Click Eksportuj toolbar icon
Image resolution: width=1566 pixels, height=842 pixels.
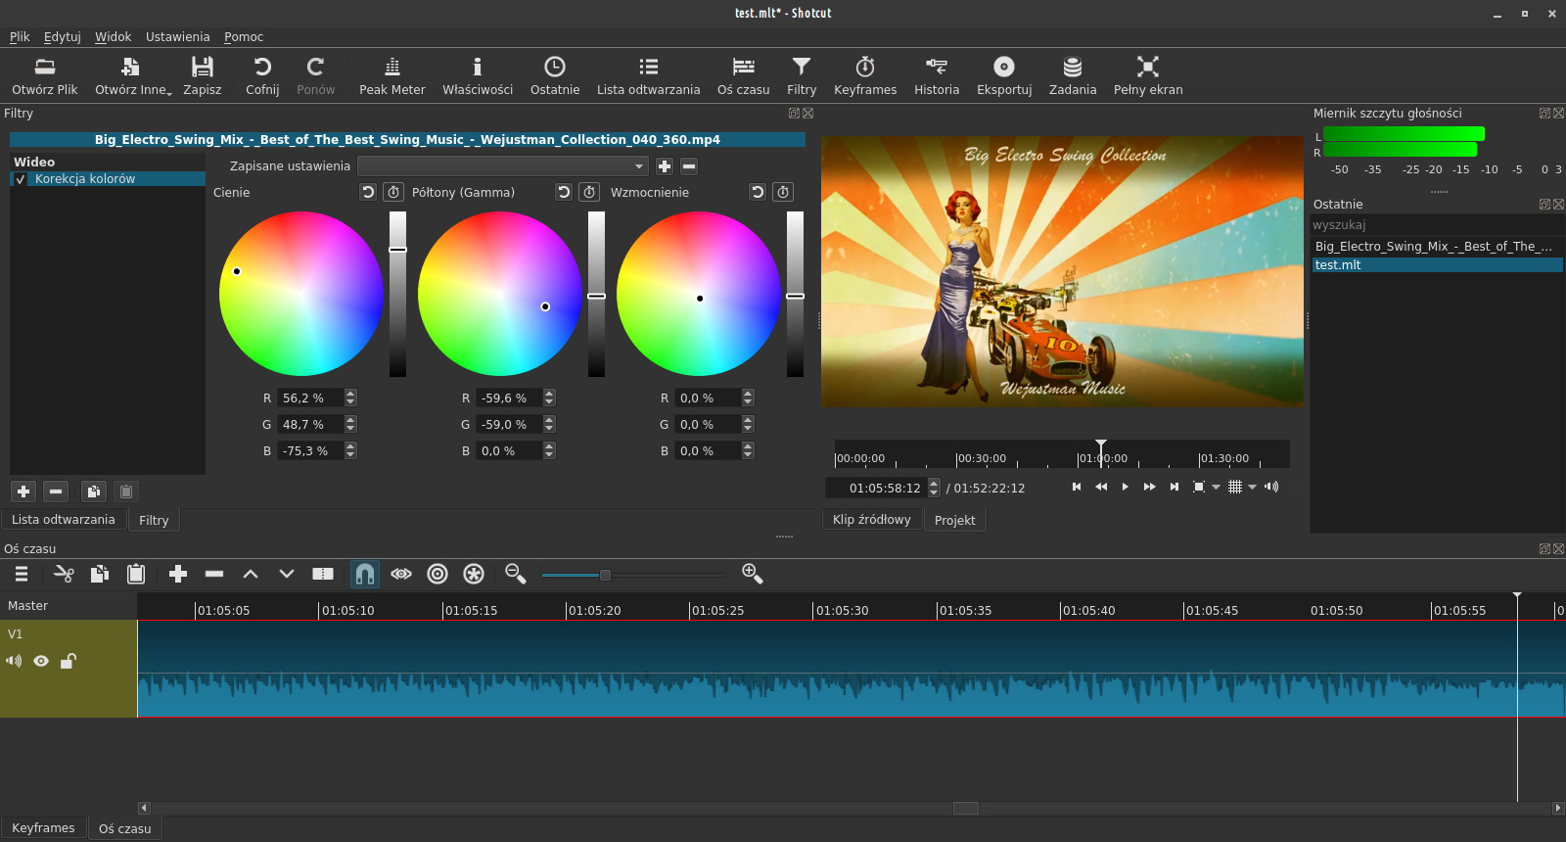coord(1004,75)
